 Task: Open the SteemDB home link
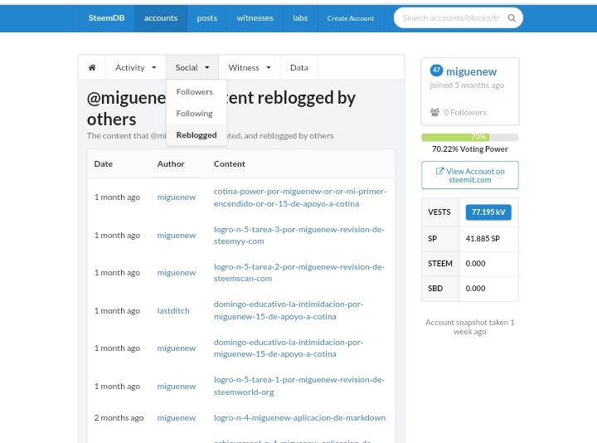point(107,18)
